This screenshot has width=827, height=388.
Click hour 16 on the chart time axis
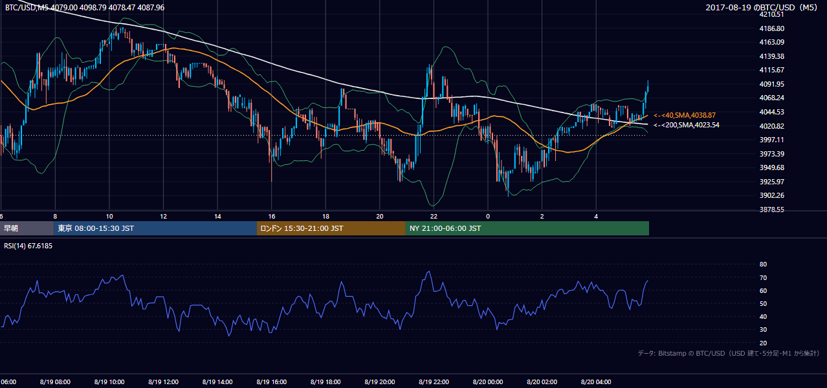(271, 216)
